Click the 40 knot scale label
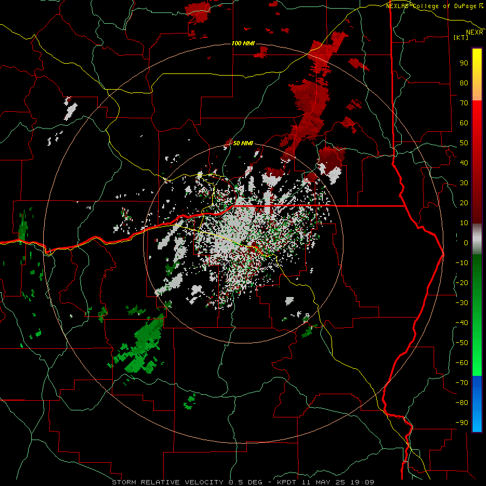Viewport: 486px width, 486px height. (x=464, y=163)
